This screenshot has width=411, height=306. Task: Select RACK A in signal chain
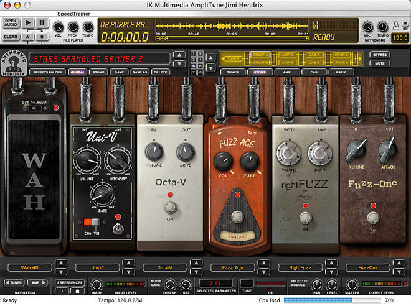click(x=341, y=55)
